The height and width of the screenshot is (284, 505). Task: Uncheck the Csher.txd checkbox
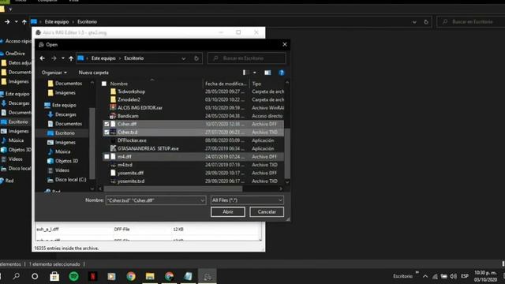(x=107, y=132)
